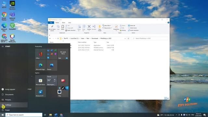Expand the Open dropdown in ribbon
This screenshot has height=117, width=208.
coord(123,25)
